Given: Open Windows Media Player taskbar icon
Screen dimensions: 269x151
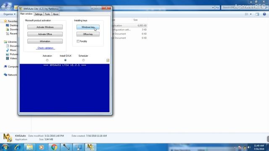Looking at the screenshot, I should (x=41, y=147).
